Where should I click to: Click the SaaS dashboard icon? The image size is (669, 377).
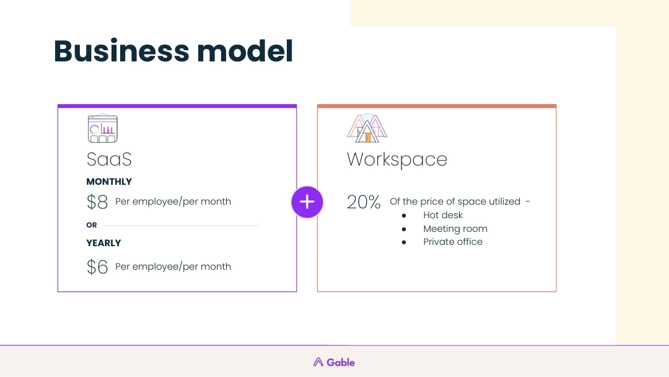[102, 128]
